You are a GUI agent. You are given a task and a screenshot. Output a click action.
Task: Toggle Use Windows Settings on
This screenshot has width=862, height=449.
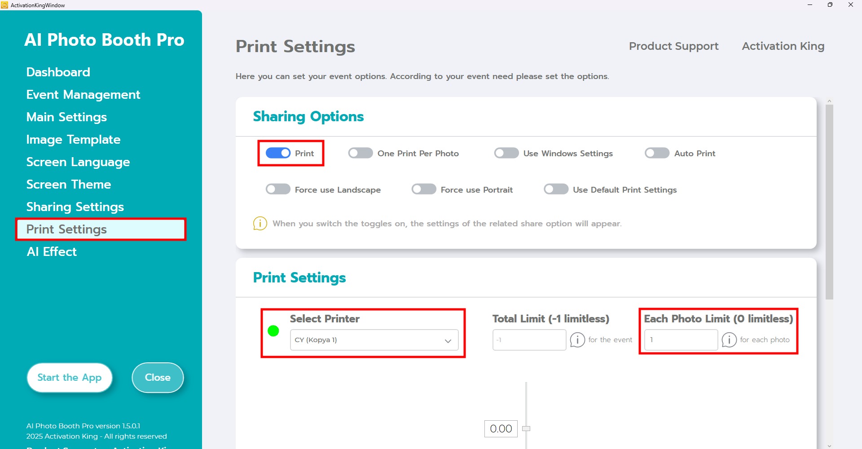(506, 153)
